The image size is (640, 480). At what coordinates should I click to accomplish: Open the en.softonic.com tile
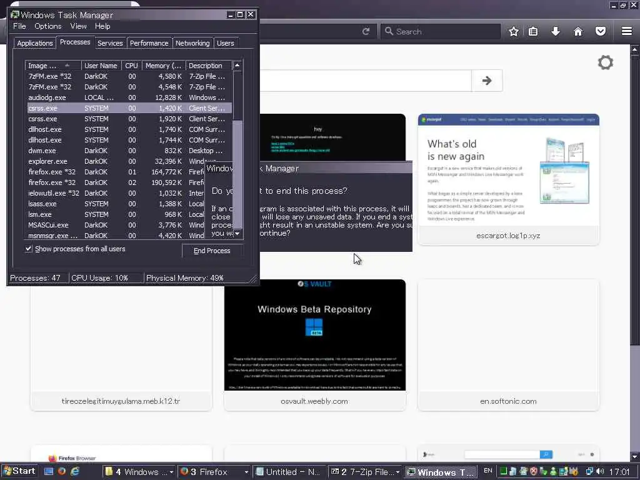click(x=508, y=345)
